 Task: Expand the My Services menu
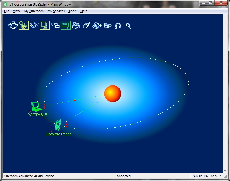[x=56, y=11]
